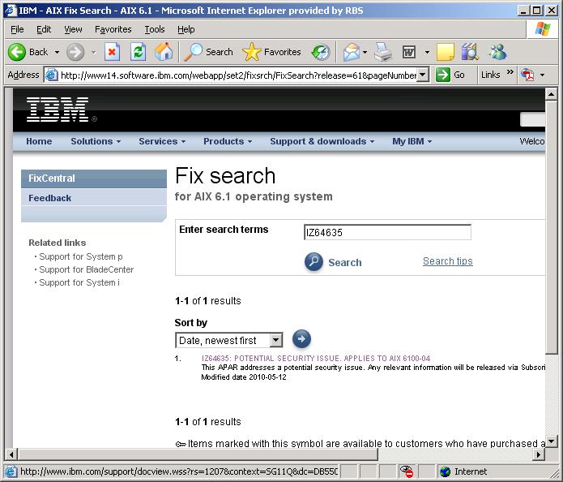The width and height of the screenshot is (563, 482).
Task: Open the Search tips link
Action: [x=447, y=261]
